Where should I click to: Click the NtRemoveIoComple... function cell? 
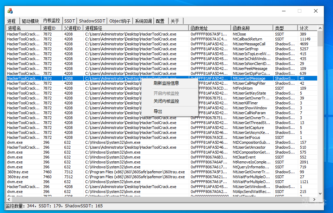[252, 162]
